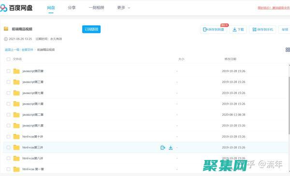Open folder name javascript第二章
Image resolution: width=290 pixels, height=176 pixels.
coord(33,115)
